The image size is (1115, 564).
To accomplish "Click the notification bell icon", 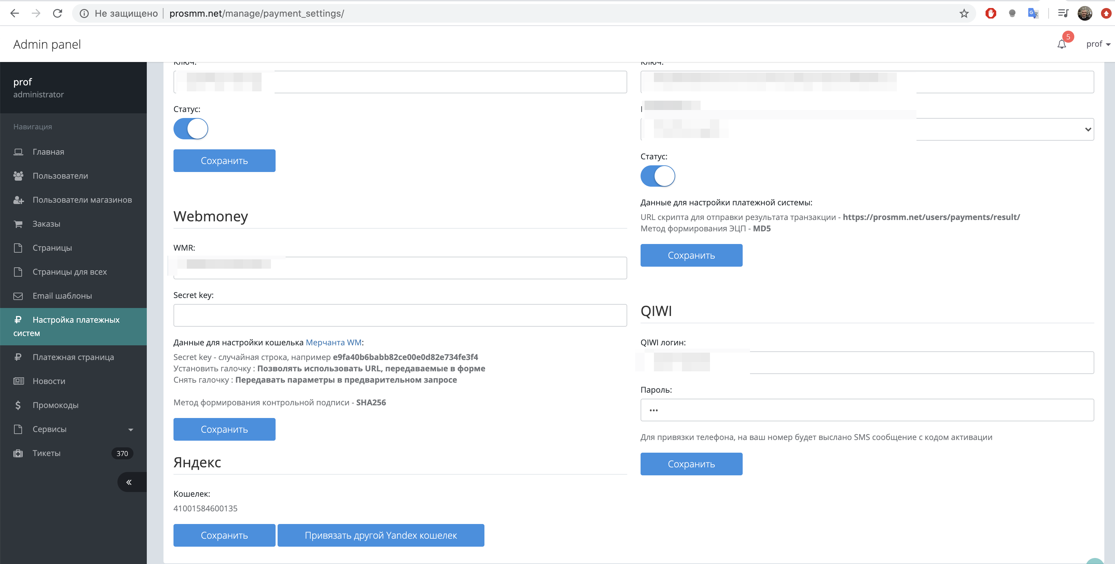I will 1061,44.
